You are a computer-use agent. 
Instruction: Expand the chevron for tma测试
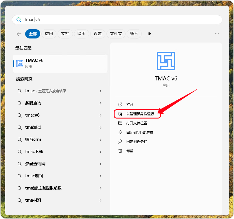point(101,128)
